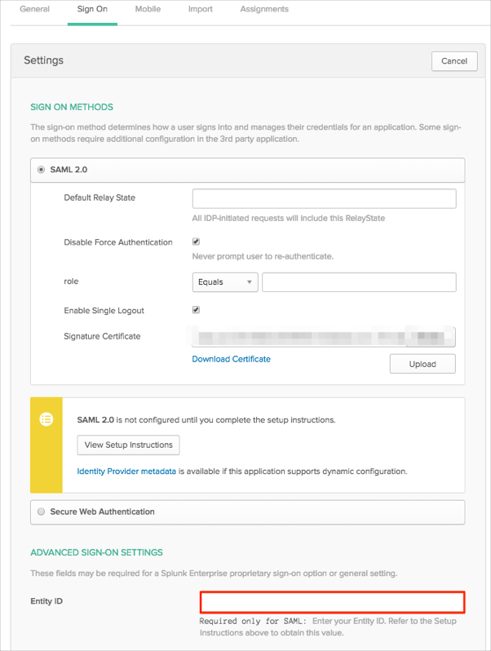Open the Assignments tab

264,10
